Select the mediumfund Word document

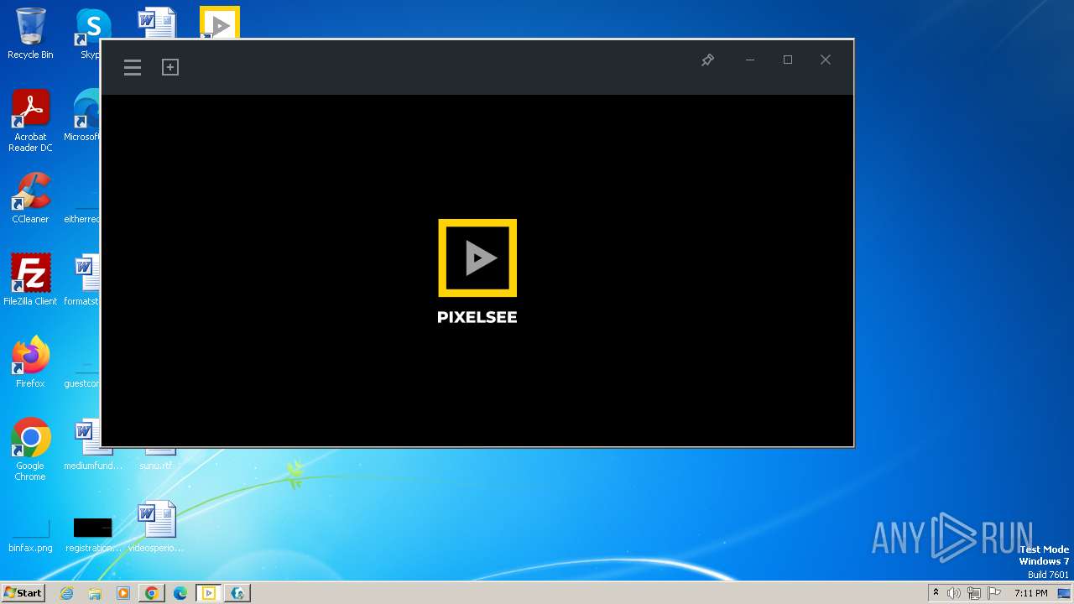pyautogui.click(x=93, y=445)
